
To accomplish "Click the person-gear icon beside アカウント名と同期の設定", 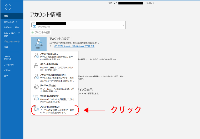I will pos(36,76).
